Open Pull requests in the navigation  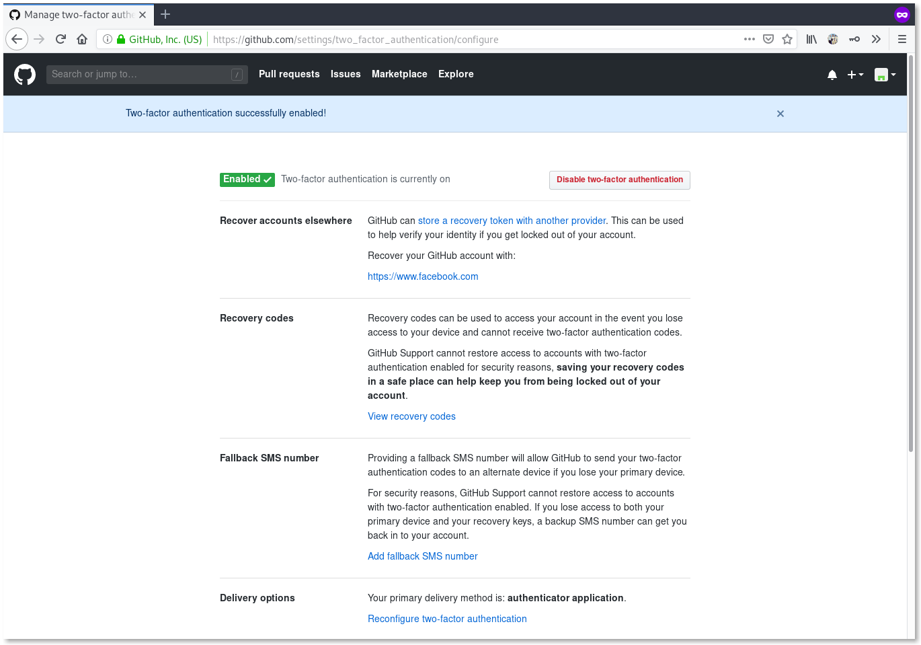[x=289, y=74]
